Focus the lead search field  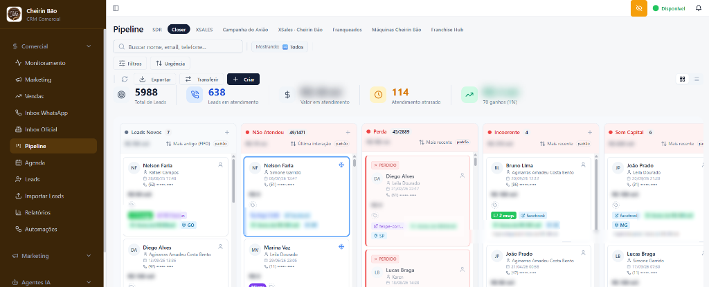(x=178, y=46)
